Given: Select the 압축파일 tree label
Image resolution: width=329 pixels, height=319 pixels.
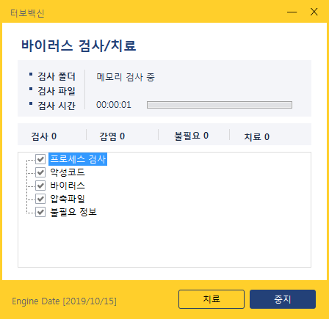Looking at the screenshot, I should click(68, 199).
